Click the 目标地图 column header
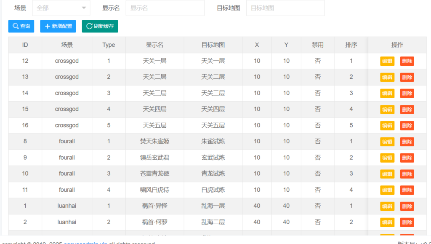 (213, 45)
